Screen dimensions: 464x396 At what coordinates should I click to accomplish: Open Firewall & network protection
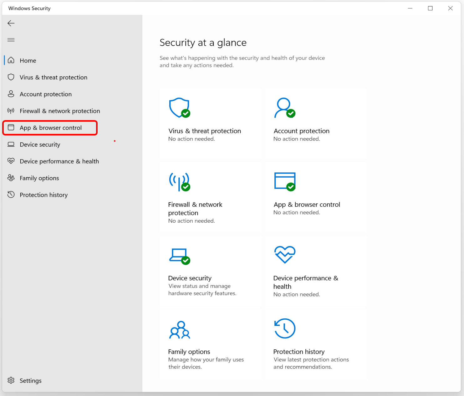[60, 111]
